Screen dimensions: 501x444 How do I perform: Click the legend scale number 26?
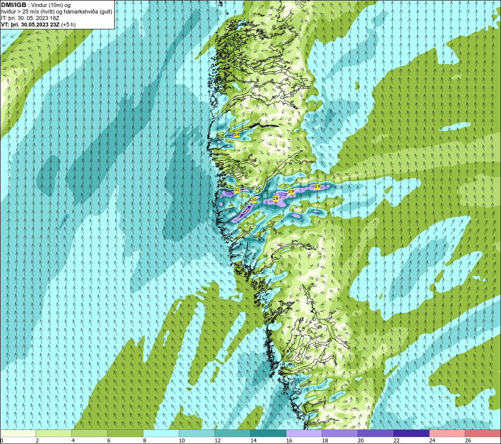[x=468, y=440]
